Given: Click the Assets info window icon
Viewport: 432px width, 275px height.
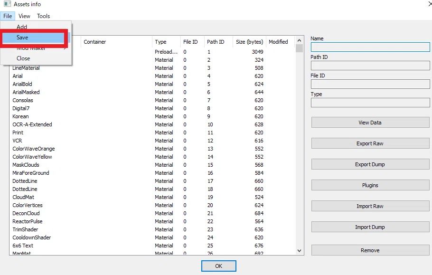Looking at the screenshot, I should pos(7,4).
